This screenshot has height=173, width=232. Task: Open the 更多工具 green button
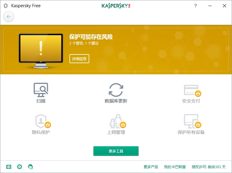(x=116, y=151)
